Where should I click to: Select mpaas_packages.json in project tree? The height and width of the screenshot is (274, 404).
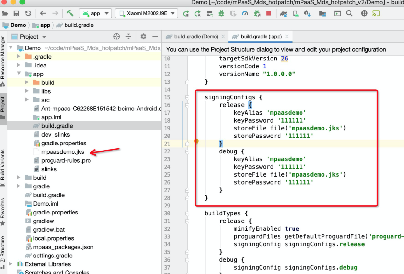pyautogui.click(x=63, y=247)
